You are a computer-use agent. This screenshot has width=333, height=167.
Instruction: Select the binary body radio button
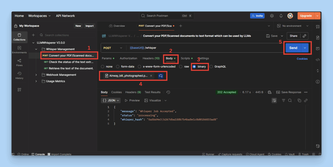click(x=194, y=67)
